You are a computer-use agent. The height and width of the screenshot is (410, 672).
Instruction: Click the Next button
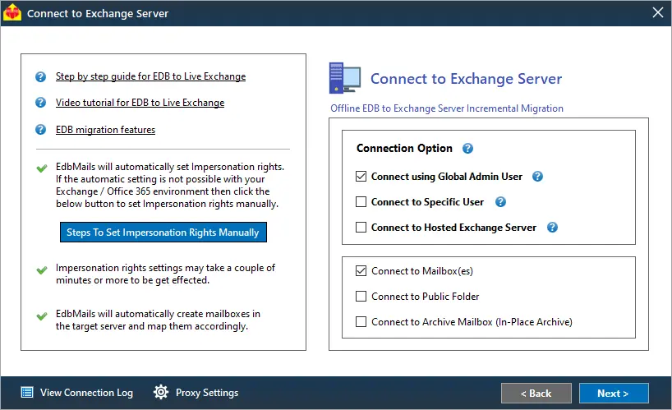pos(614,394)
